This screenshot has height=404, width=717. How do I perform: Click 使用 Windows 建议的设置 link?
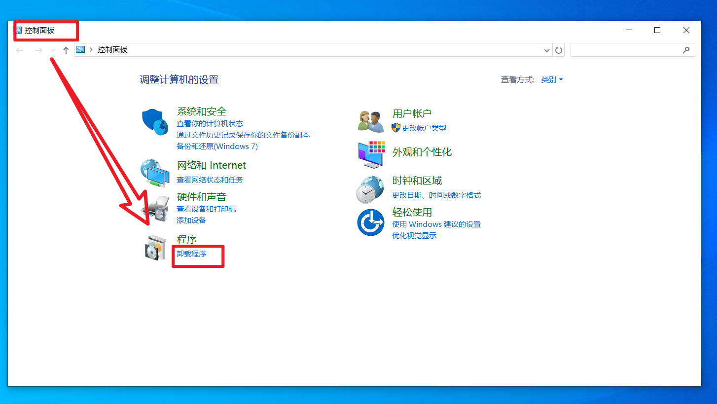coord(436,224)
